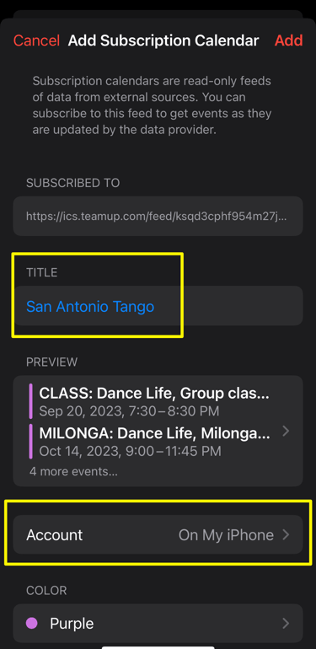This screenshot has width=316, height=649.
Task: Tap the red Add button
Action: (289, 40)
